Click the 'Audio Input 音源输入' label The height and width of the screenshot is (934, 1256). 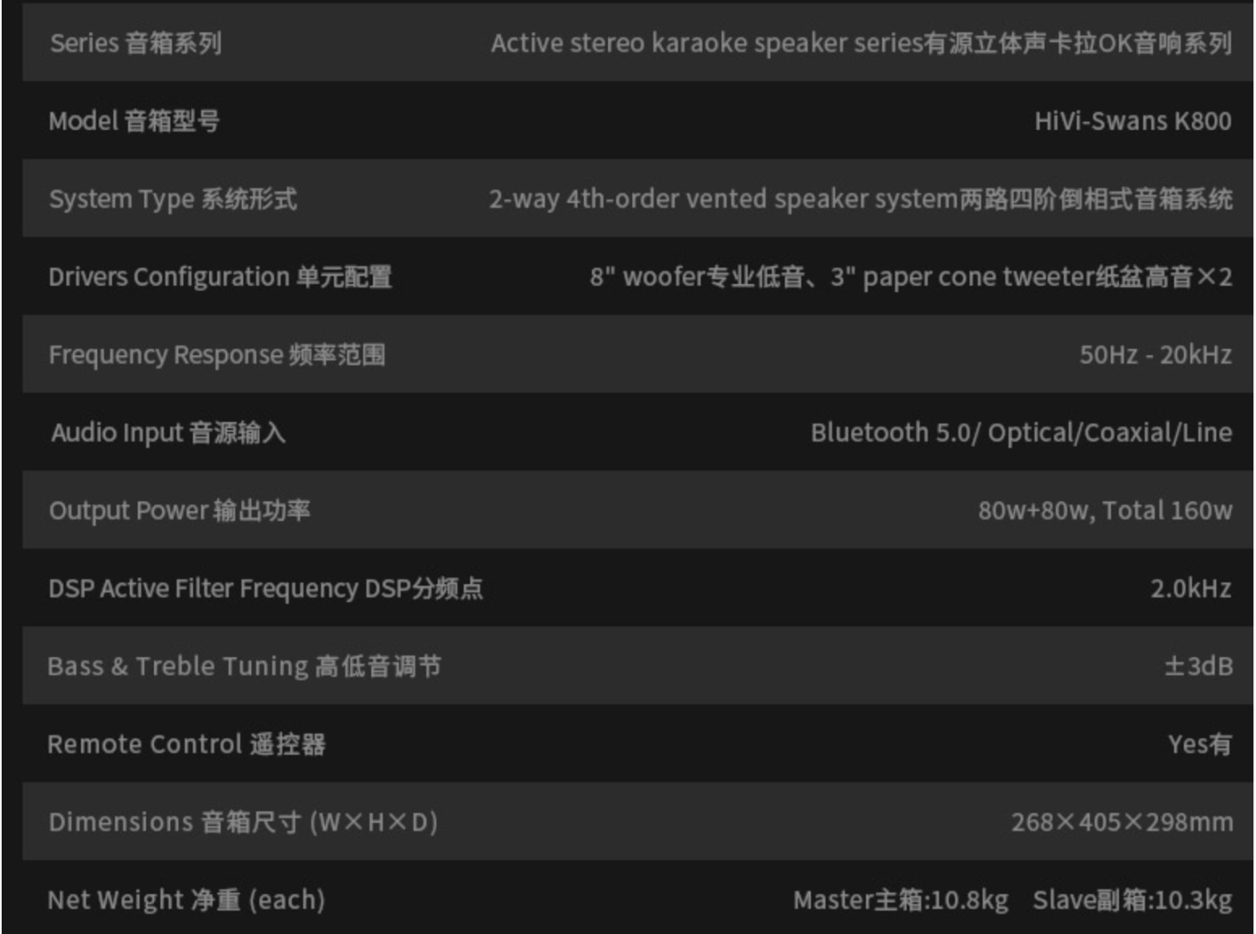168,433
